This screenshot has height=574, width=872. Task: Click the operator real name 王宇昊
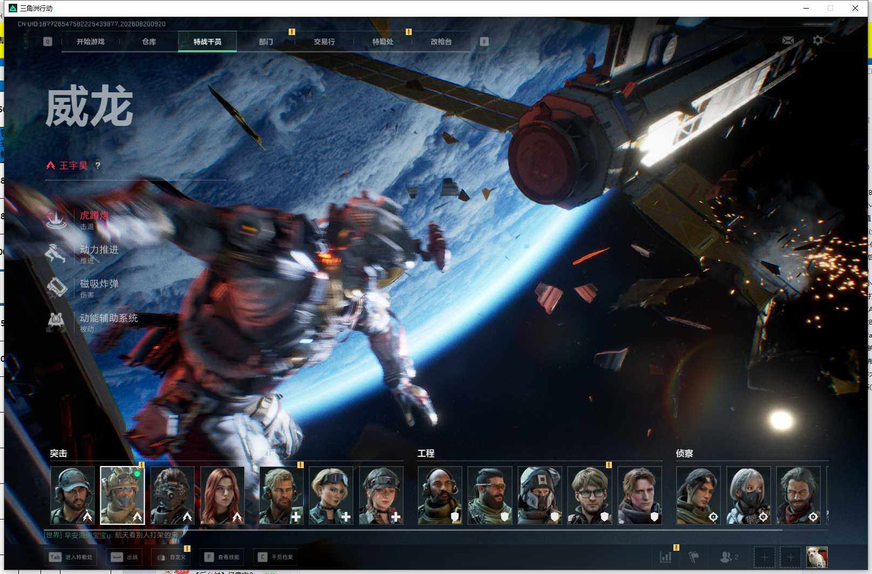pyautogui.click(x=73, y=165)
